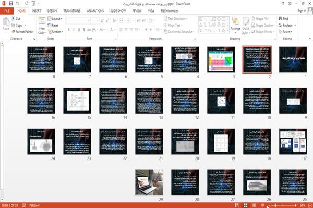Toggle Strikethrough formatting
This screenshot has height=208, width=313.
point(89,30)
